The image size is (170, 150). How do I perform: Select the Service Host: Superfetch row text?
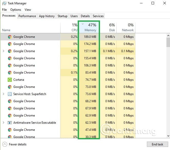click(x=30, y=94)
